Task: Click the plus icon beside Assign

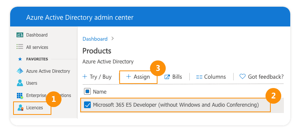Action: pyautogui.click(x=129, y=76)
